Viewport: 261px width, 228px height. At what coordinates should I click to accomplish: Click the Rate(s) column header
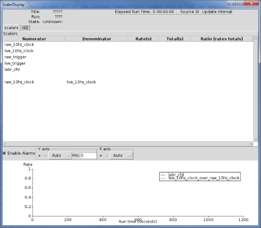click(143, 39)
